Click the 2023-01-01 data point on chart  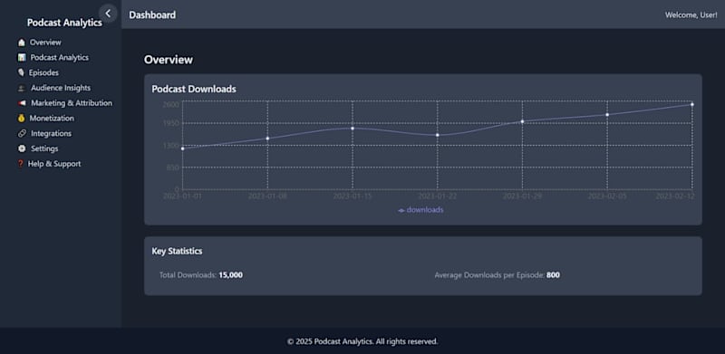coord(183,148)
